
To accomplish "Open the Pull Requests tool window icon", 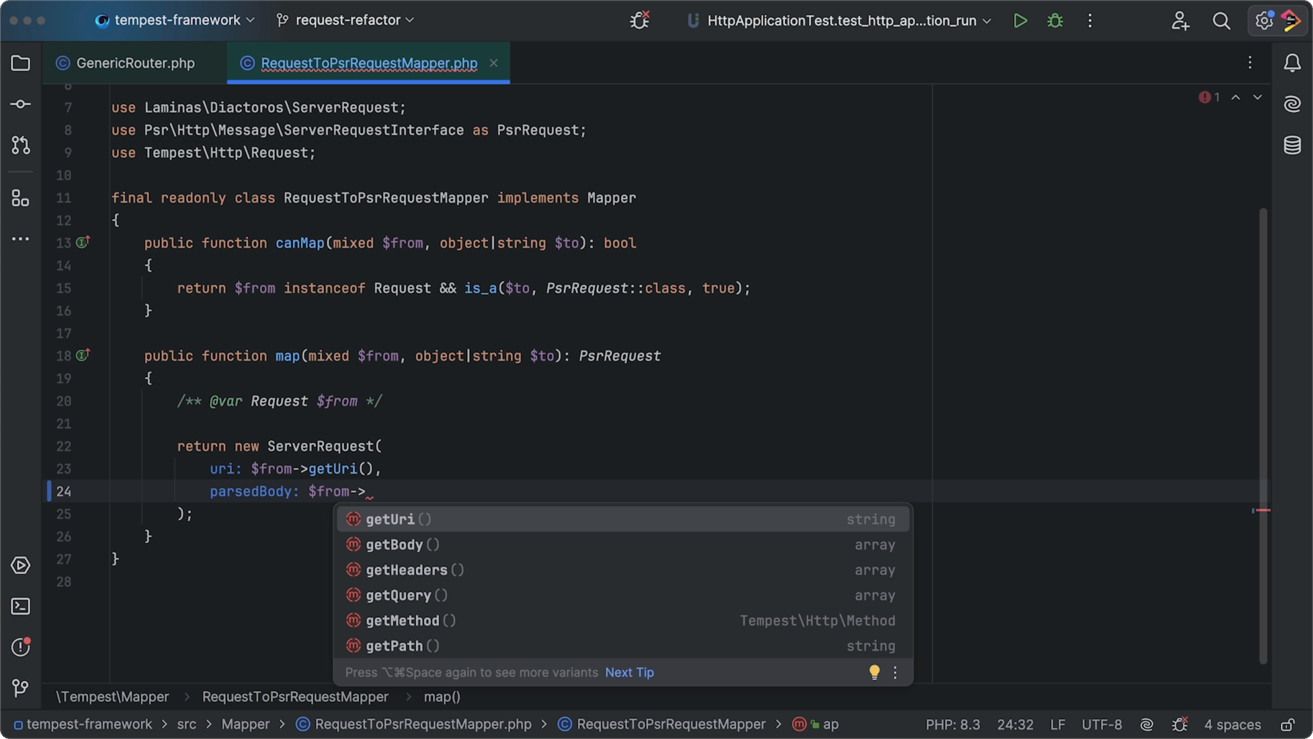I will [x=20, y=145].
